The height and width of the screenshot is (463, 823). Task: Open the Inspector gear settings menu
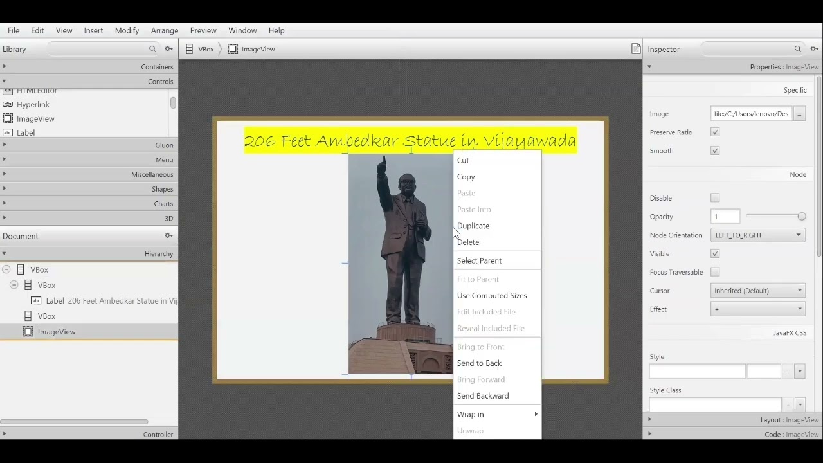814,49
